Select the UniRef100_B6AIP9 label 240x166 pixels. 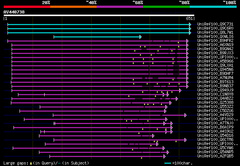pos(215,127)
